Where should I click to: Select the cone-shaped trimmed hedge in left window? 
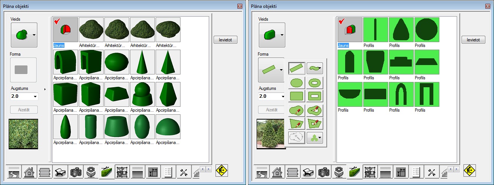point(143,62)
